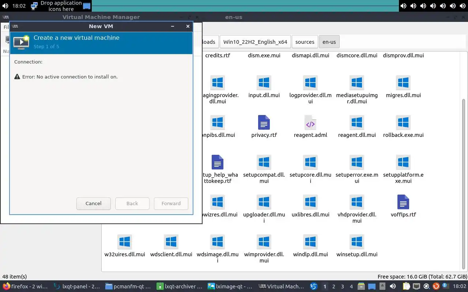This screenshot has height=292, width=468.
Task: Click the dismprov.dll.mui file name
Action: (x=403, y=55)
